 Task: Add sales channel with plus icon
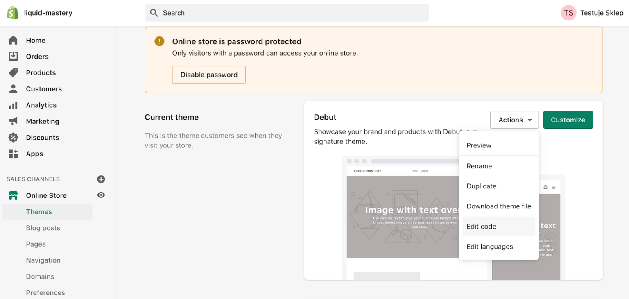point(101,179)
